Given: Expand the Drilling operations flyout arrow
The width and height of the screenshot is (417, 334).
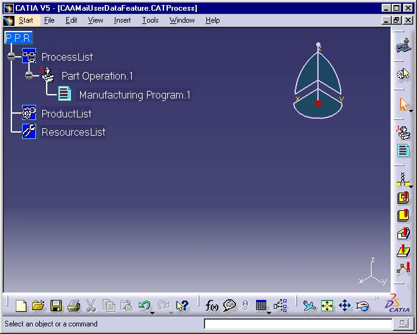Looking at the screenshot, I should pos(411,187).
